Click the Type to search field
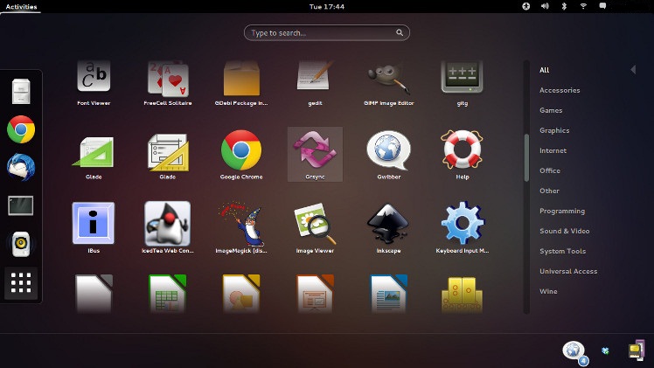The image size is (654, 368). pos(327,33)
